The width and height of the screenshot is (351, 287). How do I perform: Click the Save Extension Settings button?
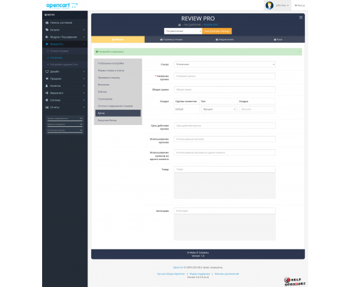[x=217, y=31]
